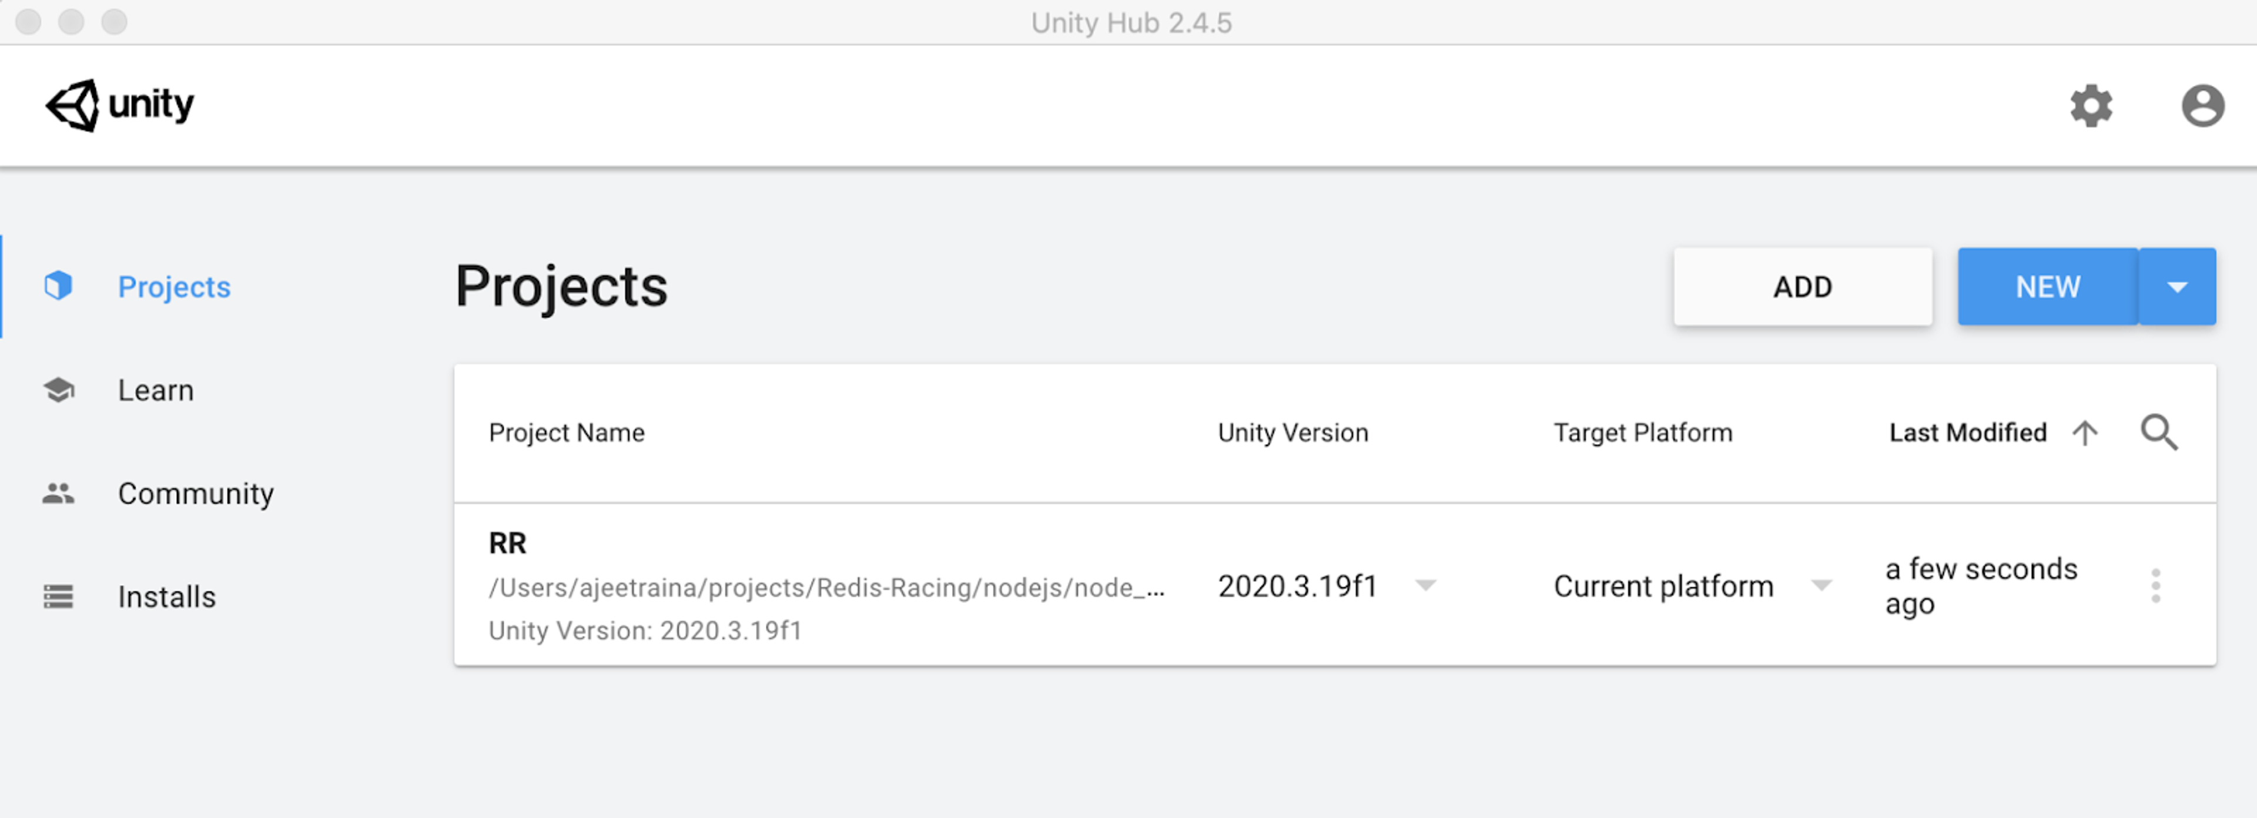2257x818 pixels.
Task: Open the user account profile icon
Action: tap(2202, 106)
